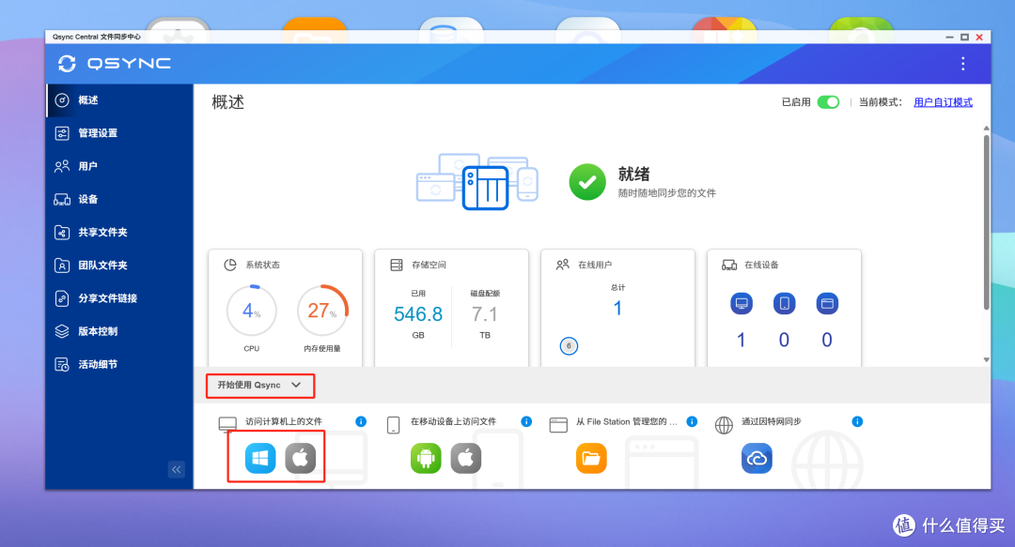The width and height of the screenshot is (1015, 547).
Task: Collapse the sidebar with double-chevron button
Action: (x=176, y=469)
